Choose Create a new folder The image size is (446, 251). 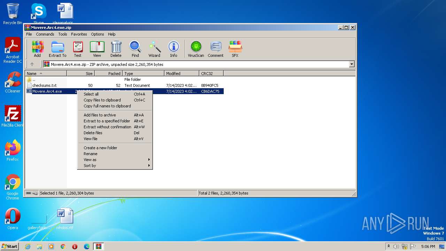pos(115,148)
